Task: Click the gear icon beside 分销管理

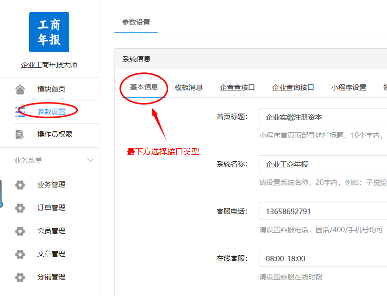Action: tap(20, 277)
